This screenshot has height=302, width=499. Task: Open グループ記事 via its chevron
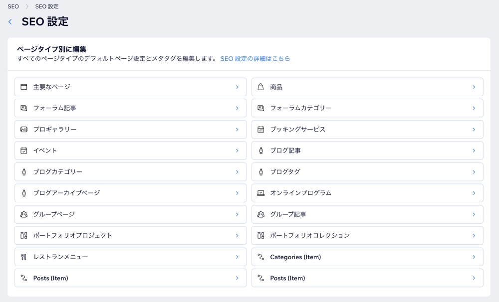pos(474,214)
